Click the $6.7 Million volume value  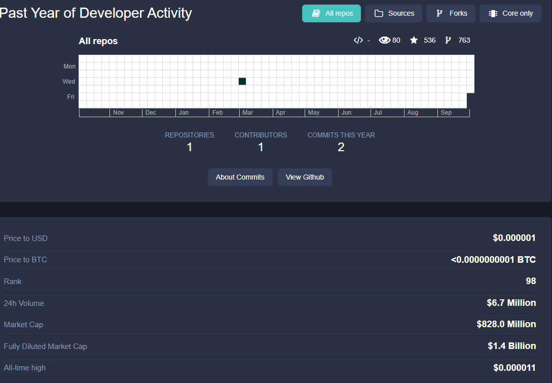pos(511,303)
